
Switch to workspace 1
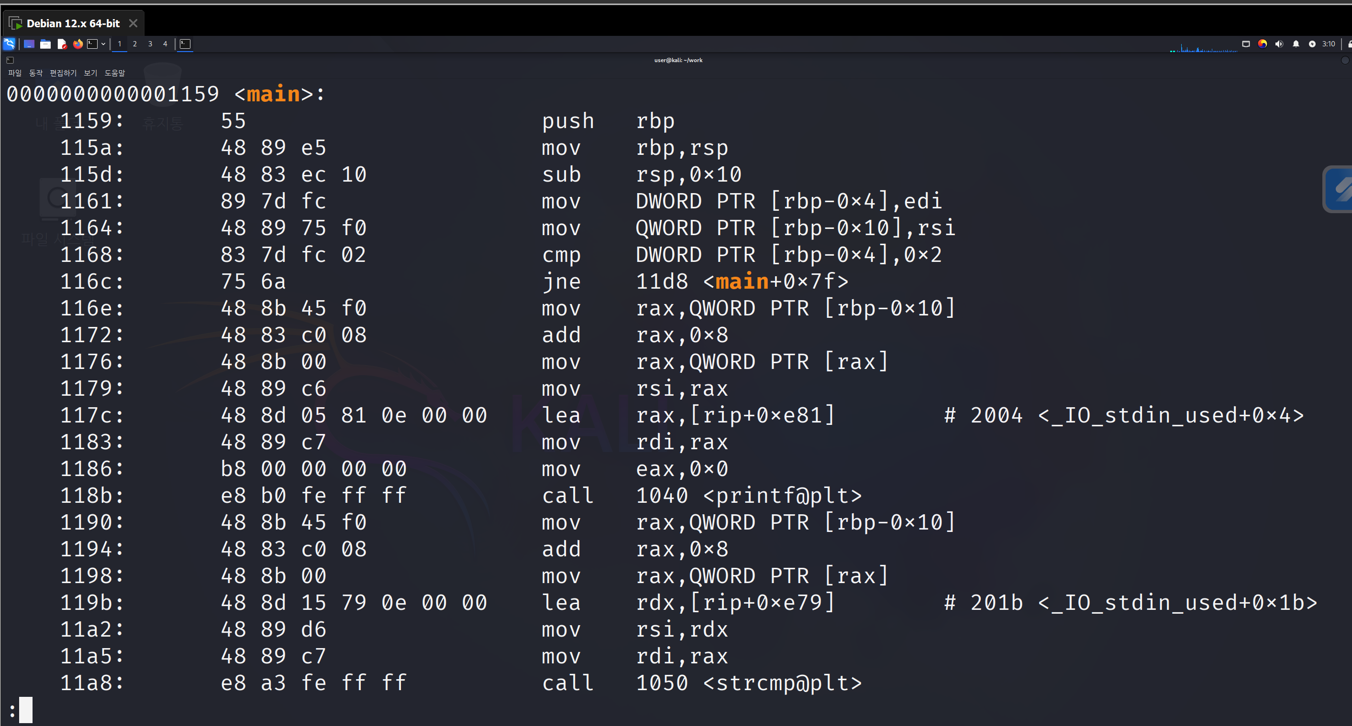(x=120, y=44)
